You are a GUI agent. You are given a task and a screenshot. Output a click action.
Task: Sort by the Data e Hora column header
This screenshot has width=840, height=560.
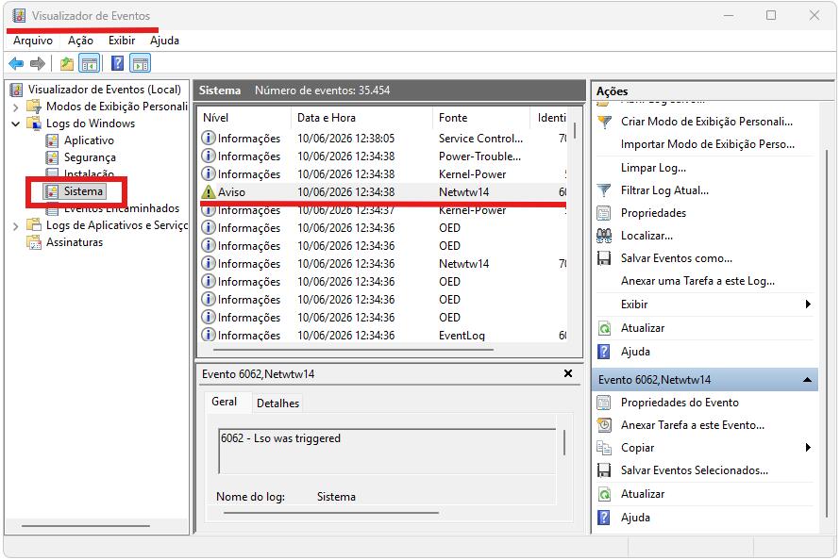361,118
